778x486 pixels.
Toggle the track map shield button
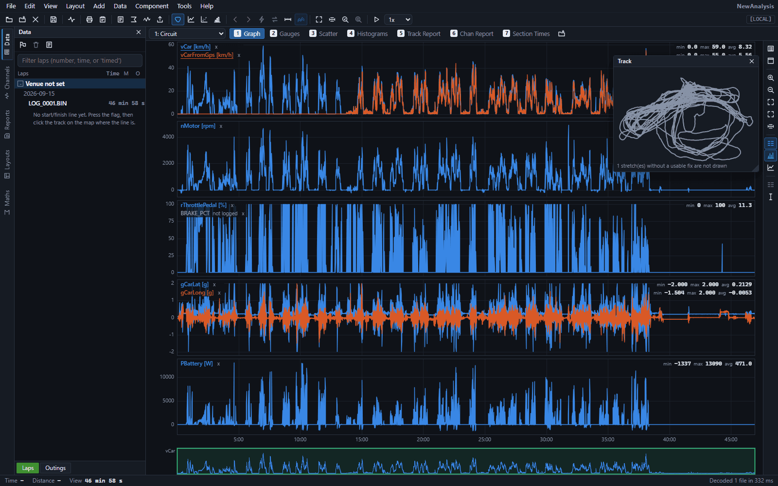(178, 19)
